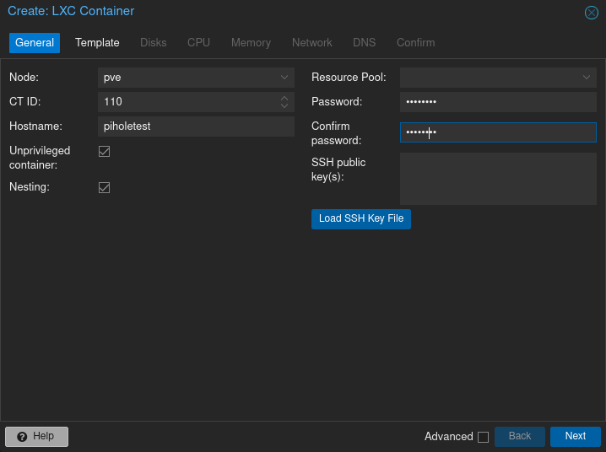This screenshot has width=606, height=452.
Task: Toggle the Nesting checkbox
Action: pos(105,187)
